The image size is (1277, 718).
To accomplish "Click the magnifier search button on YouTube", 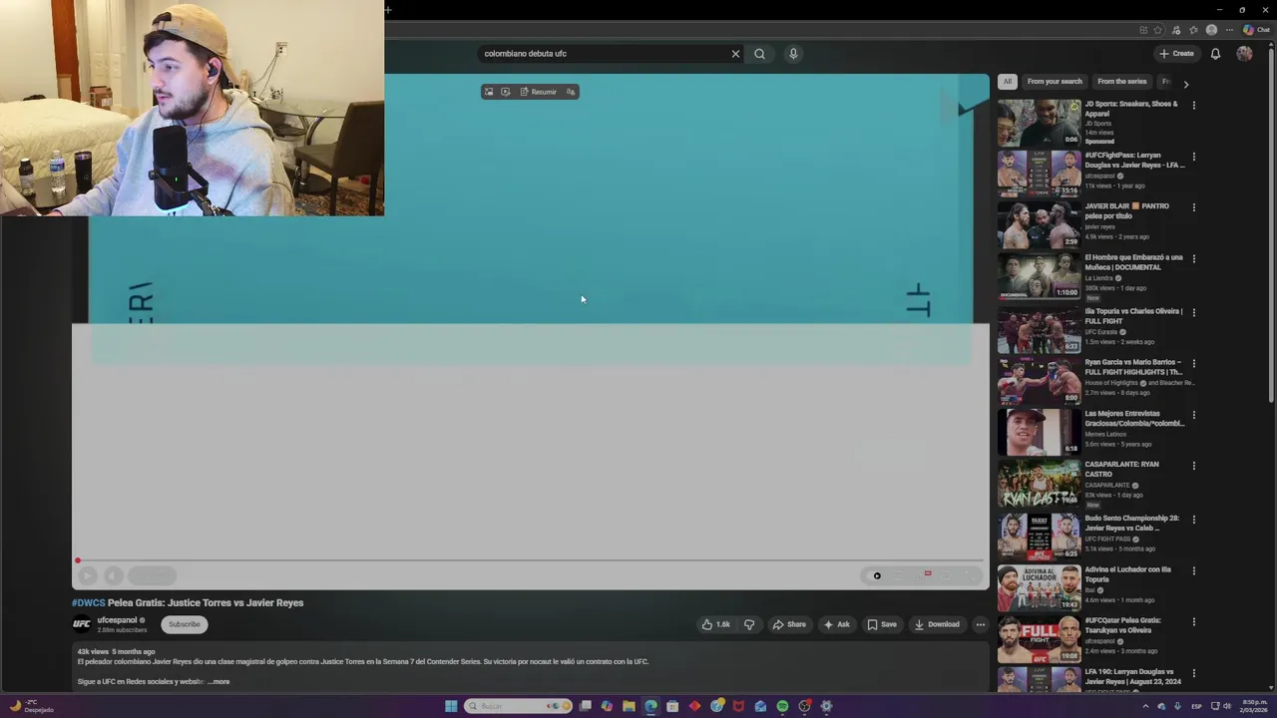I will (759, 54).
